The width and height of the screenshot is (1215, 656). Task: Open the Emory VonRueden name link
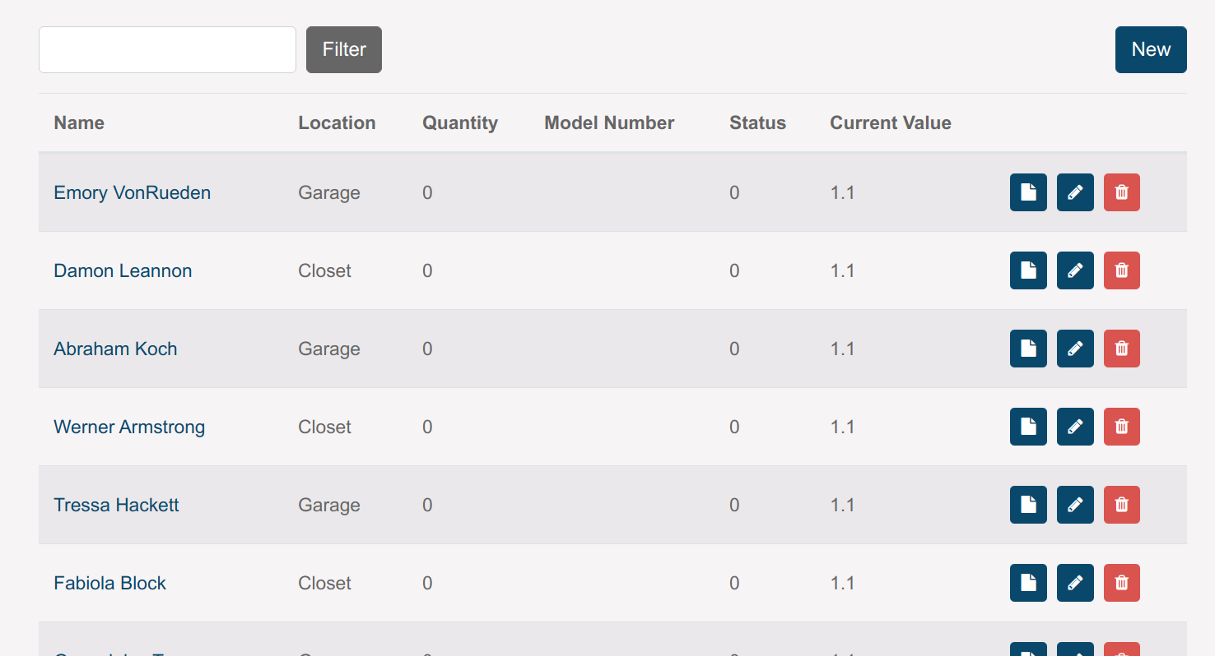132,192
